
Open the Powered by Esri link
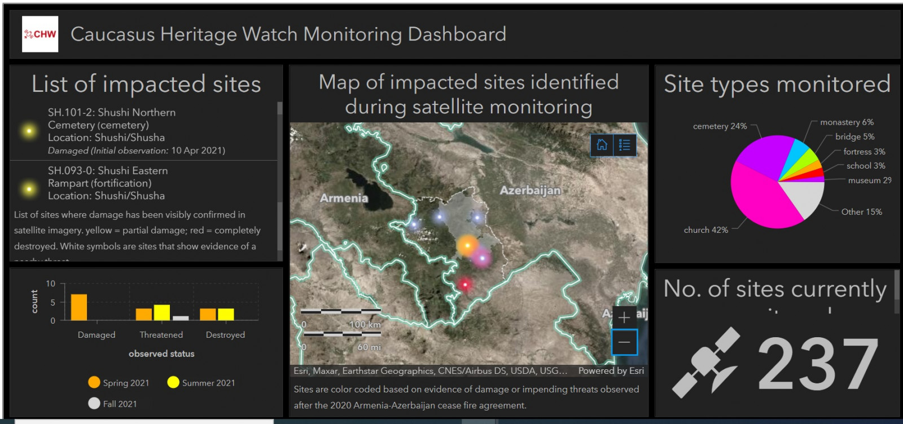pyautogui.click(x=611, y=371)
